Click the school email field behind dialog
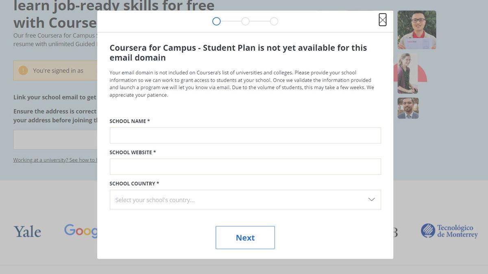The height and width of the screenshot is (274, 488). coord(55,140)
